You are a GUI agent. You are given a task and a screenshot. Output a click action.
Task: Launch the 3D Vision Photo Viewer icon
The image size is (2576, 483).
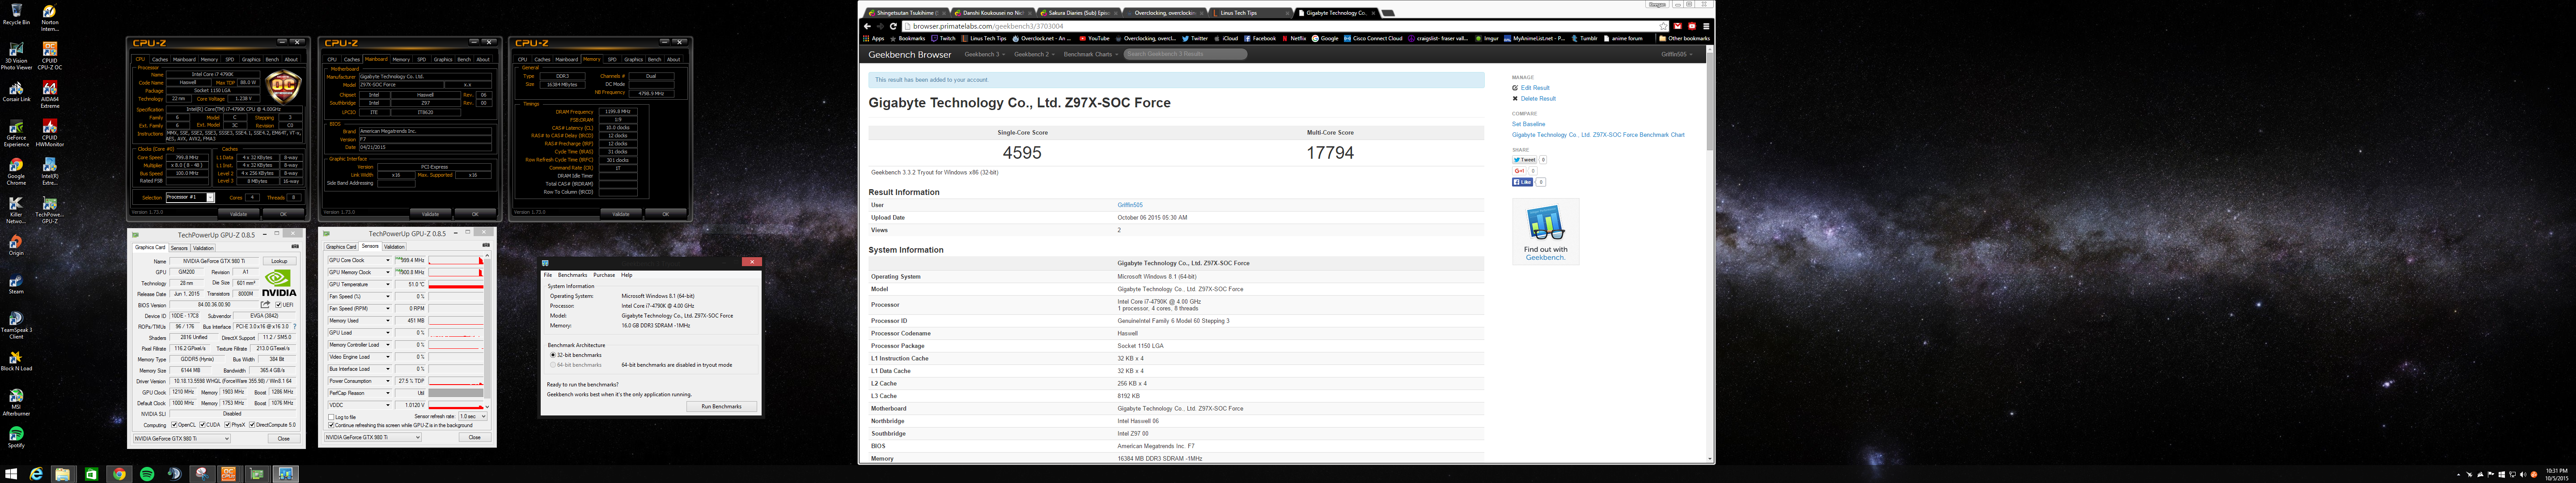coord(16,56)
